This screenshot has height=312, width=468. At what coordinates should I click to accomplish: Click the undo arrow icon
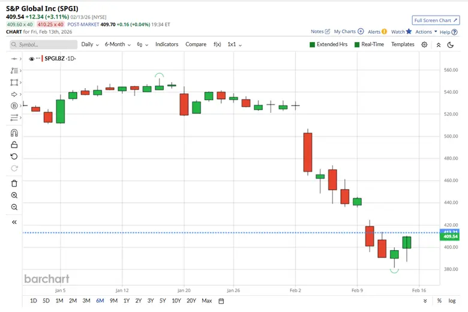pyautogui.click(x=14, y=156)
